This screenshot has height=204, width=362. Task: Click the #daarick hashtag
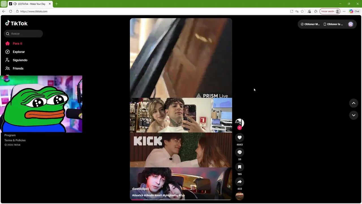tap(137, 195)
